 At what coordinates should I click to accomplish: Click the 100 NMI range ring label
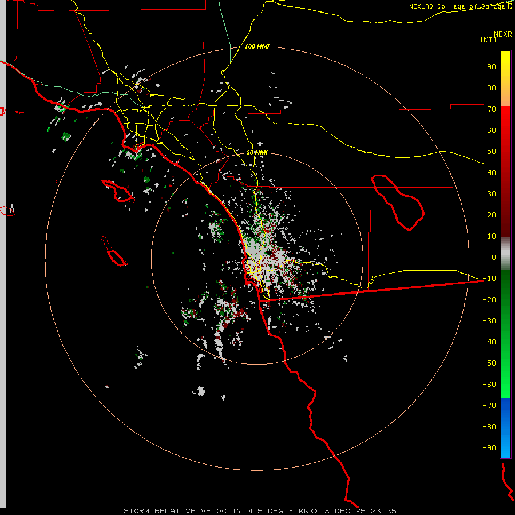coord(257,46)
